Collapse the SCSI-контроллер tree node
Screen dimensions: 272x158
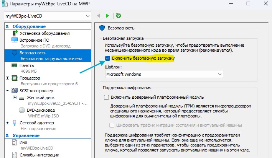click(8, 91)
